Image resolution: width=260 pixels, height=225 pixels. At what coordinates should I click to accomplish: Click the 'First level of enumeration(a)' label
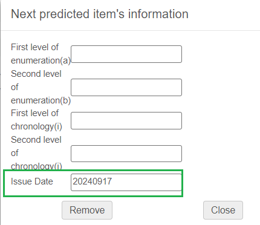[41, 54]
